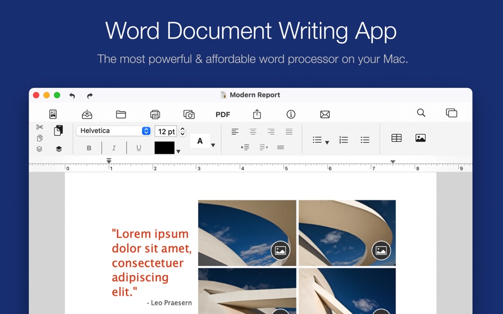Image resolution: width=503 pixels, height=314 pixels.
Task: Click the "Word Document Writing App" heading
Action: [251, 31]
